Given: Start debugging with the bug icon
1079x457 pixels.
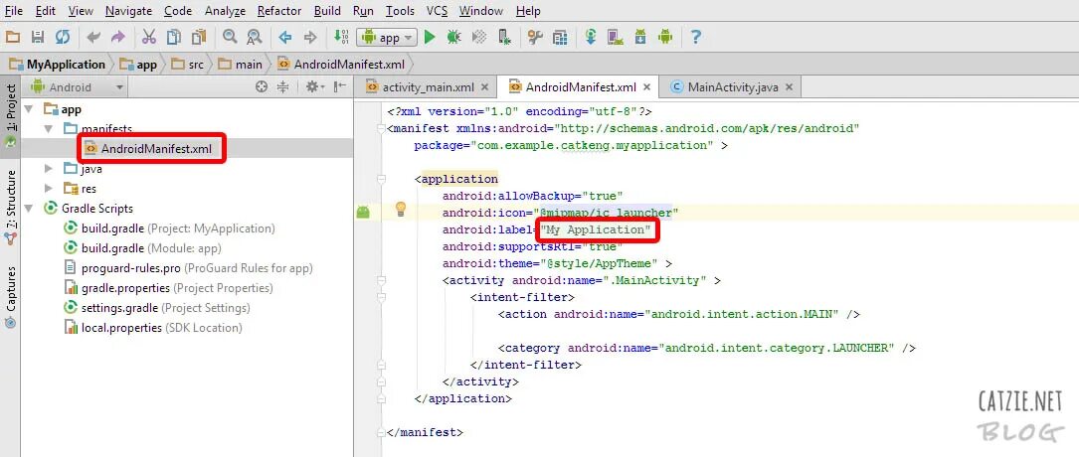Looking at the screenshot, I should [454, 37].
